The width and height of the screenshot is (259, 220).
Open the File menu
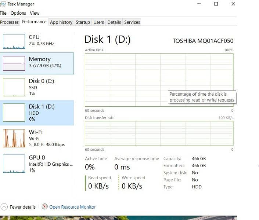tap(3, 13)
